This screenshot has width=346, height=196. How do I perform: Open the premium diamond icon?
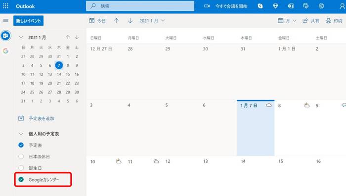pyautogui.click(x=275, y=6)
